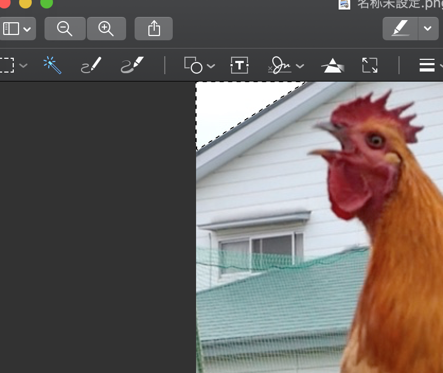Open the Share menu button
The height and width of the screenshot is (373, 443).
point(154,29)
